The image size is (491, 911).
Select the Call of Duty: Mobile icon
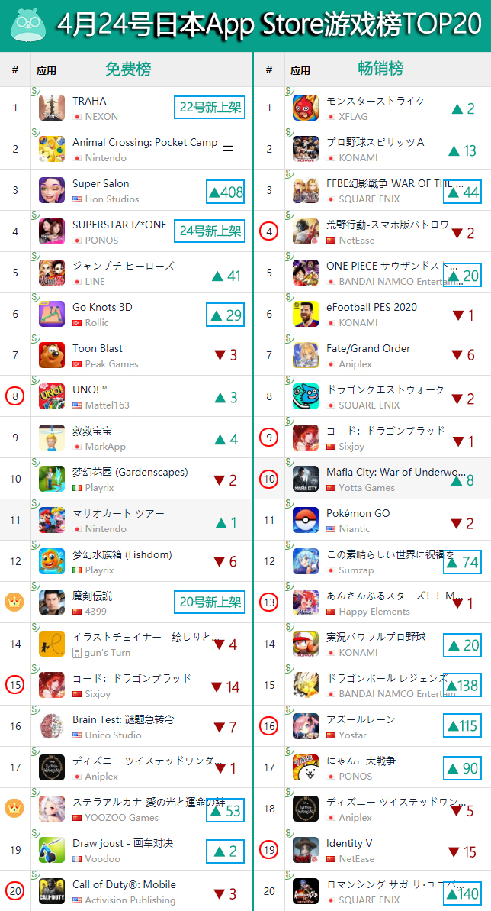coord(52,891)
